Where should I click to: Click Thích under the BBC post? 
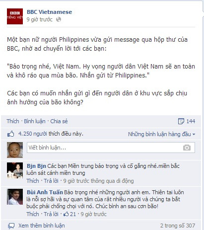tap(13, 121)
